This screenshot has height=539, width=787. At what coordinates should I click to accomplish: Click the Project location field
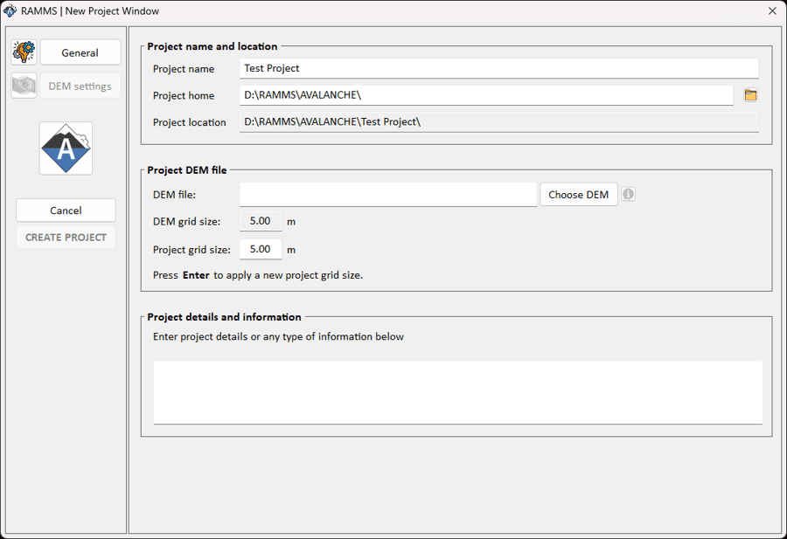click(x=499, y=121)
